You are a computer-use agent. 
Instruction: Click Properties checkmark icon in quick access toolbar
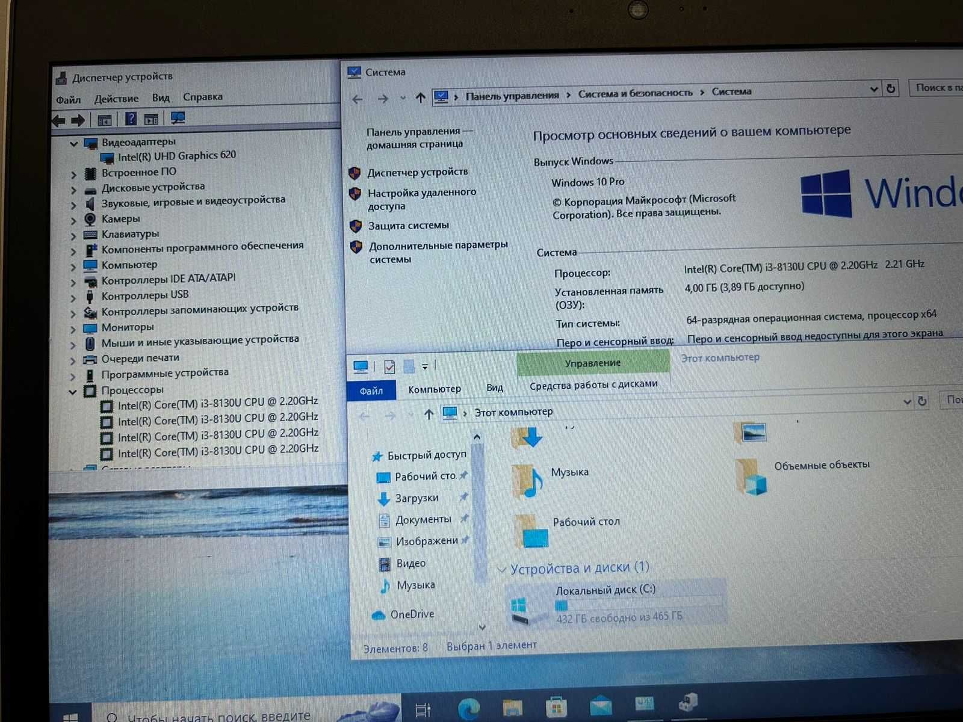tap(389, 366)
